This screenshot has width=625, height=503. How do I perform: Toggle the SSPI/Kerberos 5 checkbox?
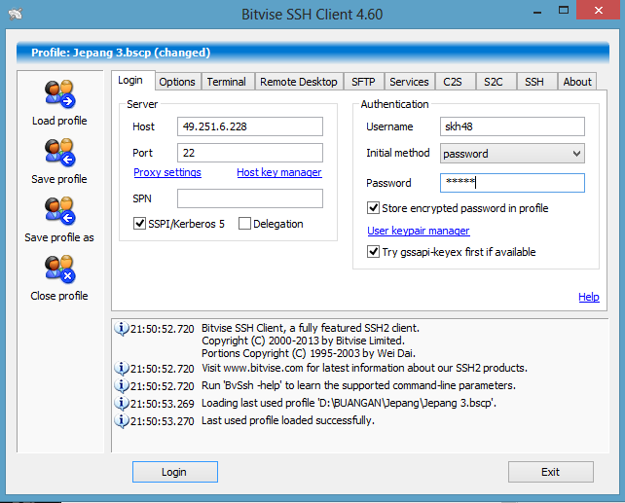(139, 224)
